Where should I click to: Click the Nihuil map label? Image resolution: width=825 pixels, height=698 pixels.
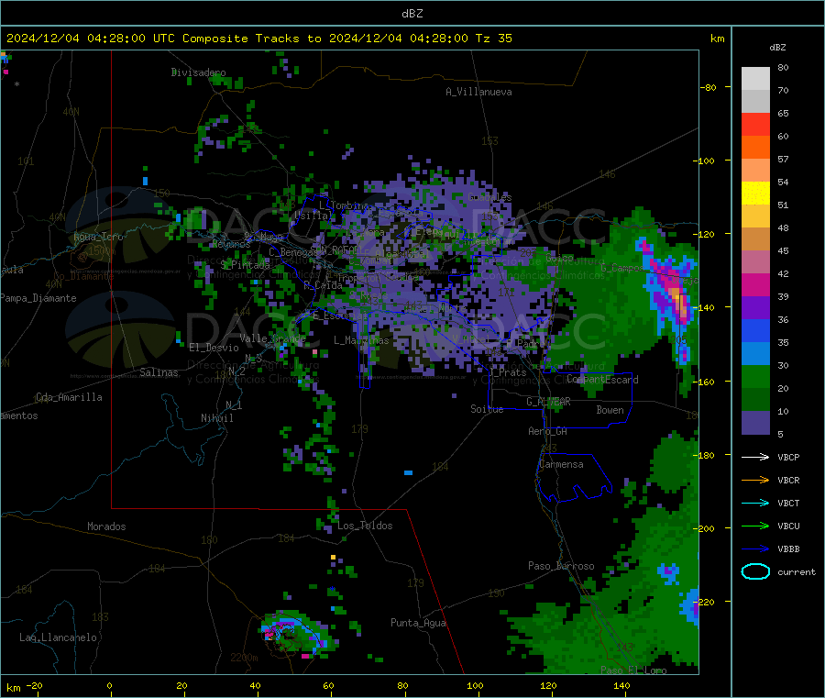point(216,418)
